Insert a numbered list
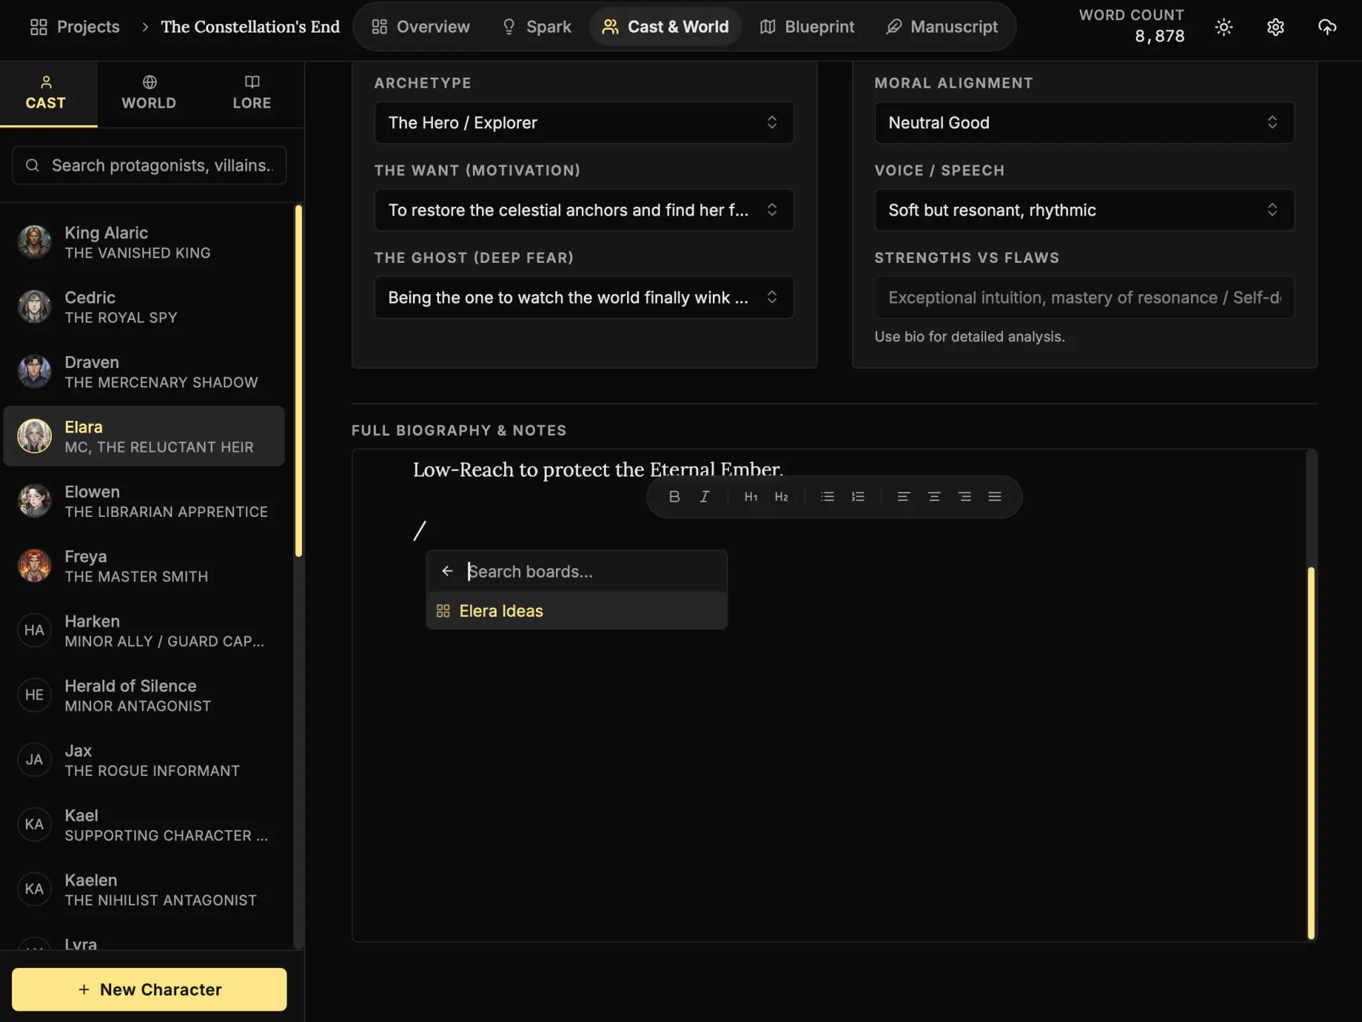Screen dimensions: 1362x1022 pyautogui.click(x=858, y=496)
